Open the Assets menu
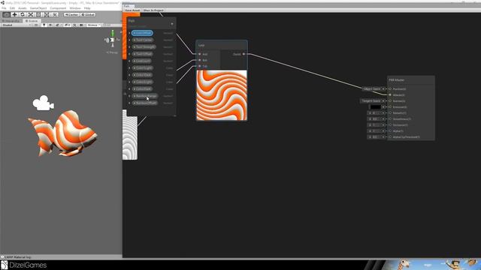 tap(23, 8)
